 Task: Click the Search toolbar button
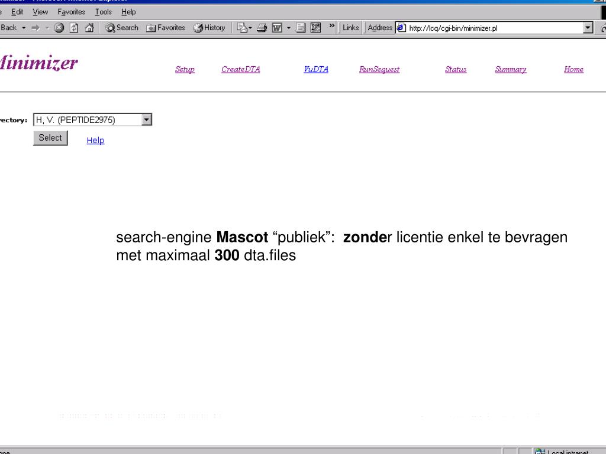(122, 28)
